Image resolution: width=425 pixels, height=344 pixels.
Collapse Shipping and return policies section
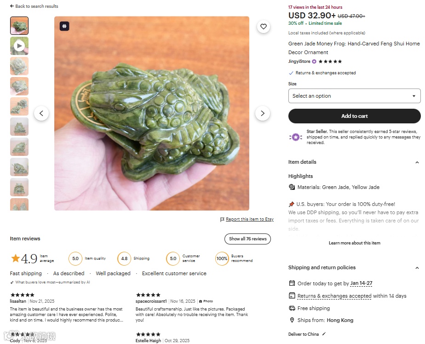tap(417, 268)
